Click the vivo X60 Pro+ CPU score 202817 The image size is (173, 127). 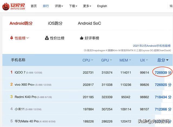pyautogui.click(x=88, y=85)
